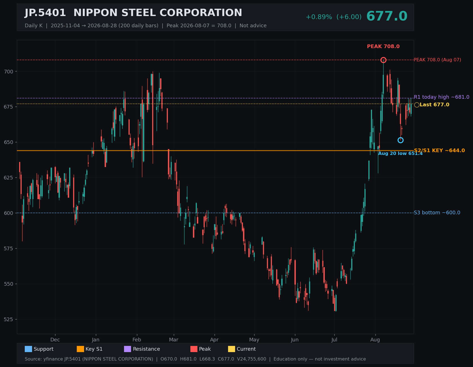The width and height of the screenshot is (473, 367).
Task: Click the 525 price axis tick label
Action: [9, 319]
